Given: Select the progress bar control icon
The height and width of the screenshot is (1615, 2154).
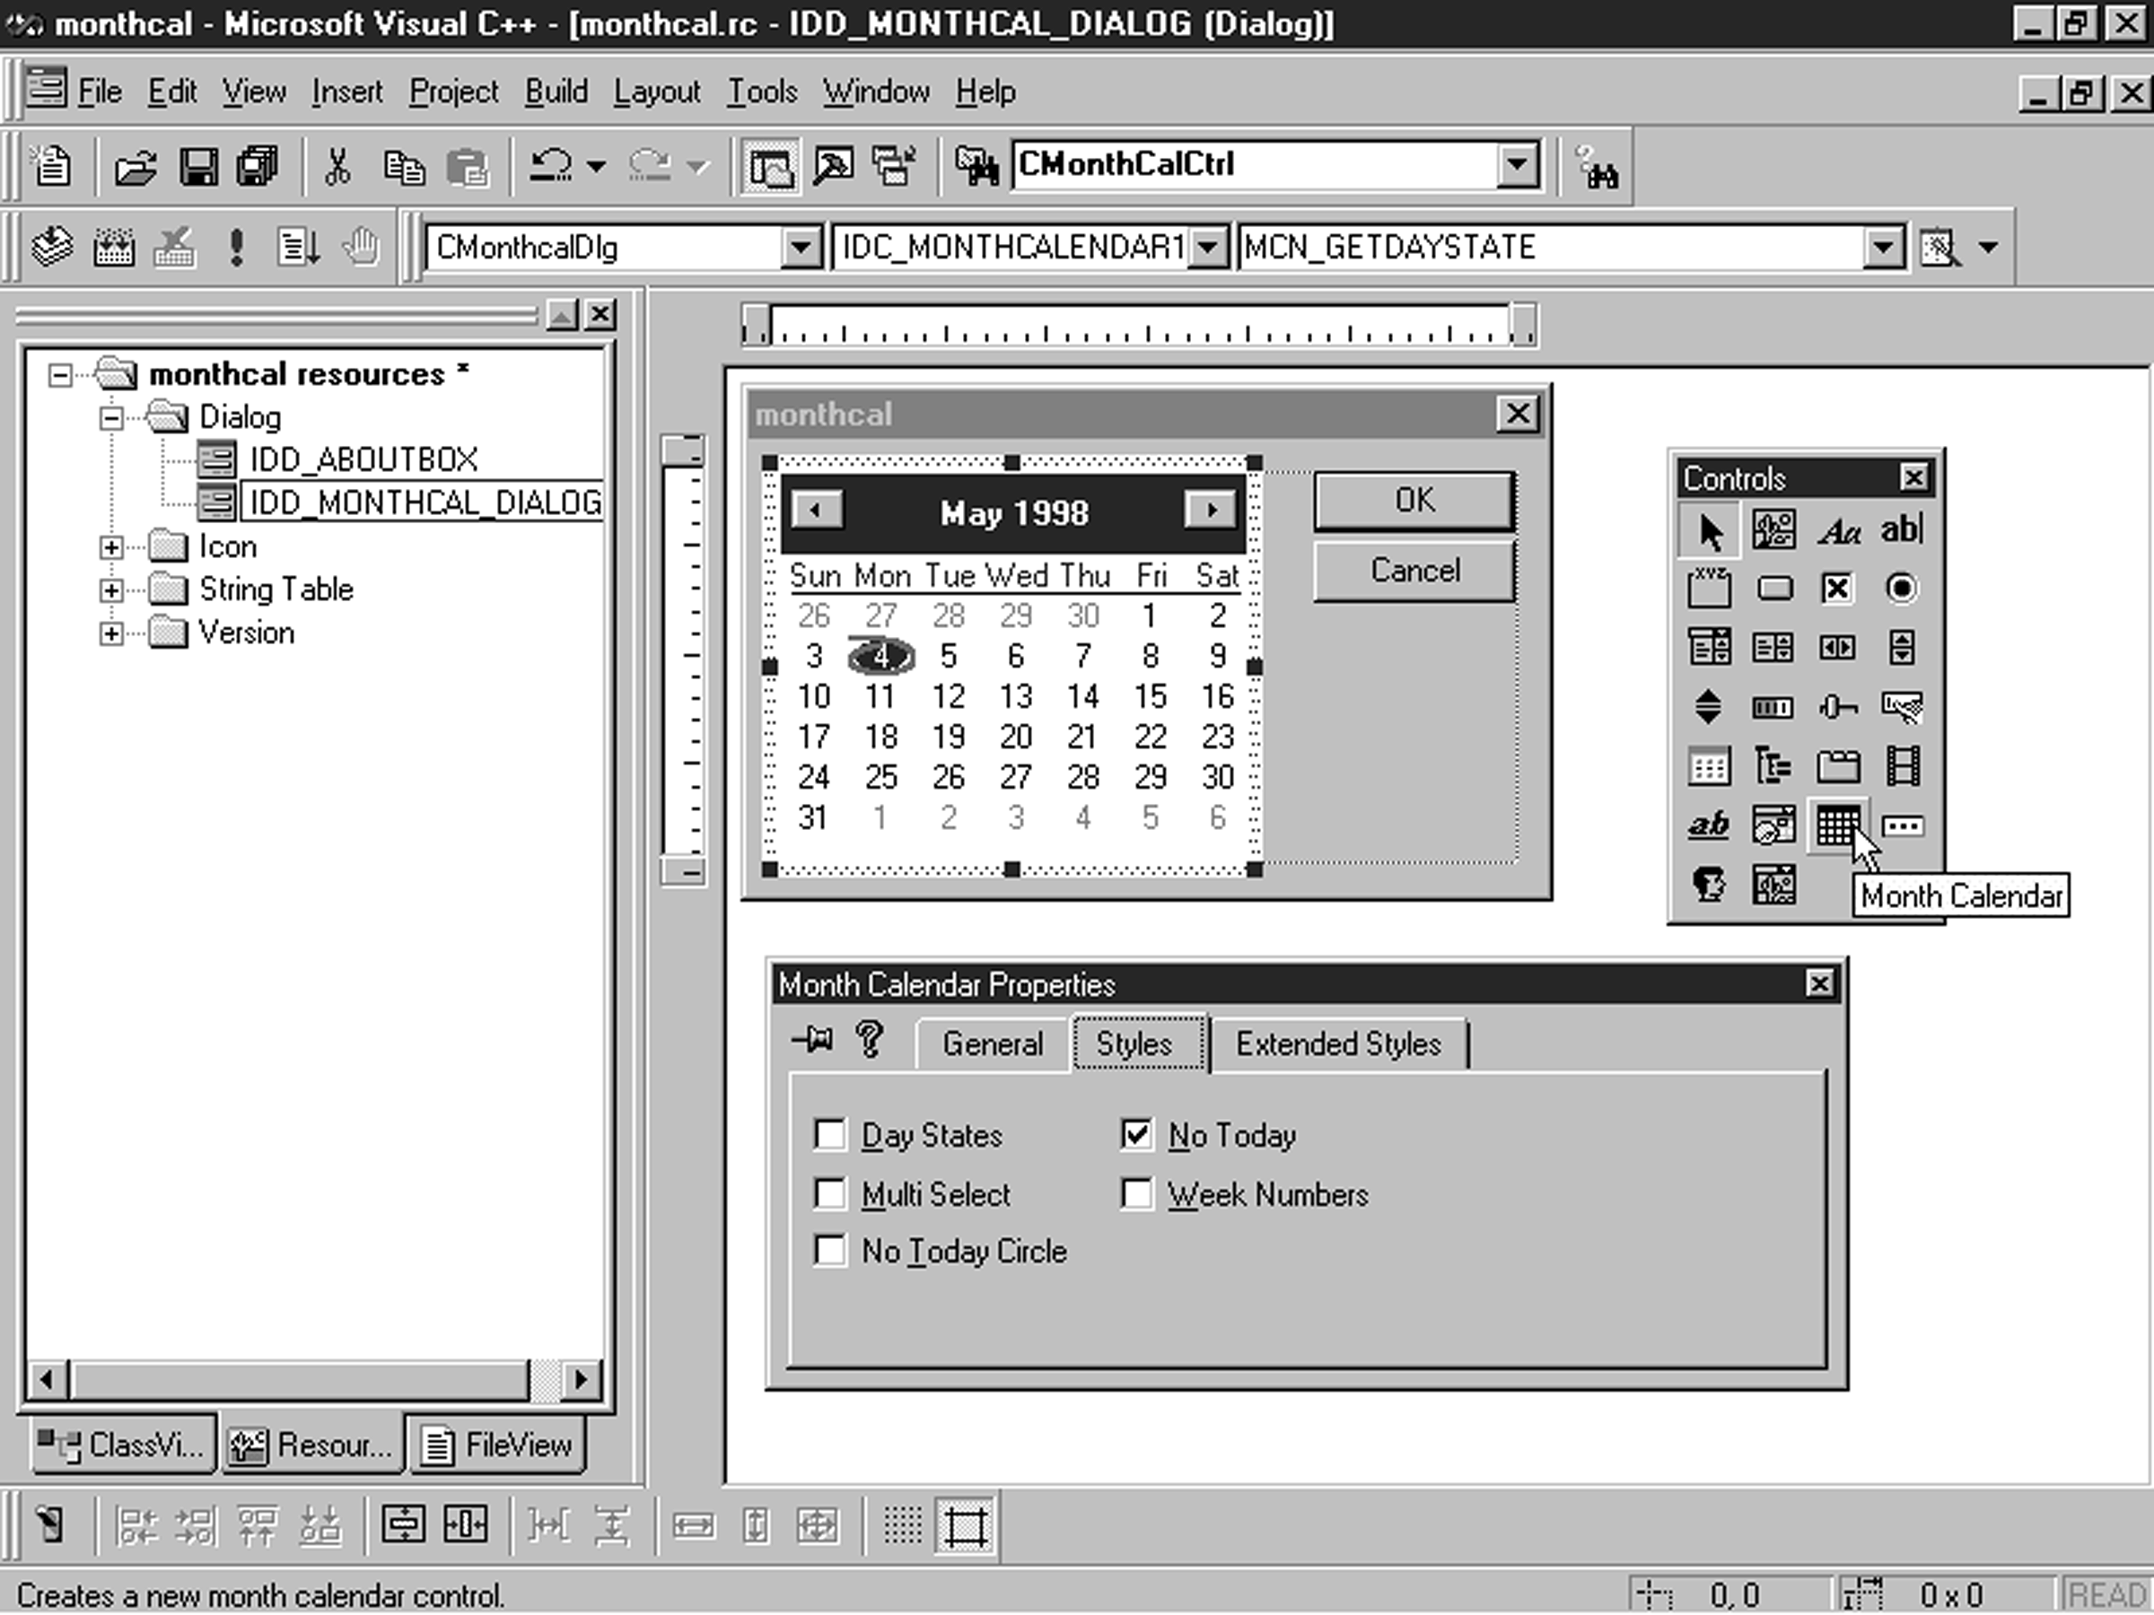Looking at the screenshot, I should (1771, 706).
